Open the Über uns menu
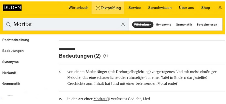This screenshot has height=104, width=226. [186, 8]
